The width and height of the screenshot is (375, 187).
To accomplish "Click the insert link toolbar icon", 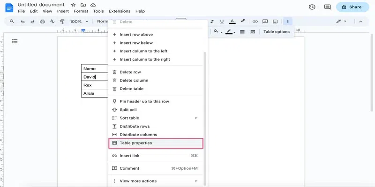I will [255, 22].
